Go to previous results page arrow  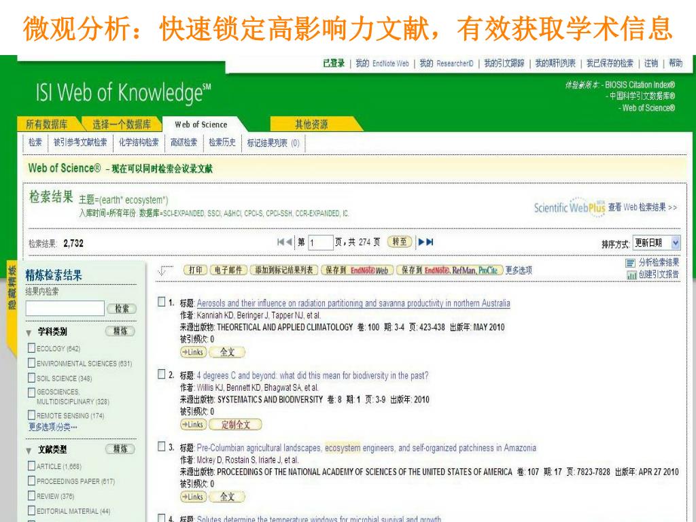coord(288,242)
